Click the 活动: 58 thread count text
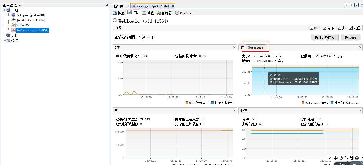The width and height of the screenshot is (363, 165). tap(249, 119)
